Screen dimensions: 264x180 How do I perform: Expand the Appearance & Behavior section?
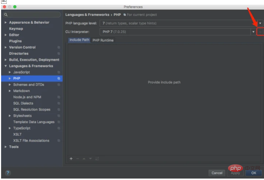point(5,22)
